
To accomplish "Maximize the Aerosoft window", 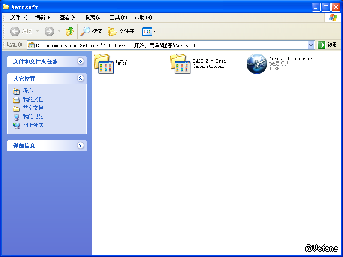I will (x=326, y=7).
